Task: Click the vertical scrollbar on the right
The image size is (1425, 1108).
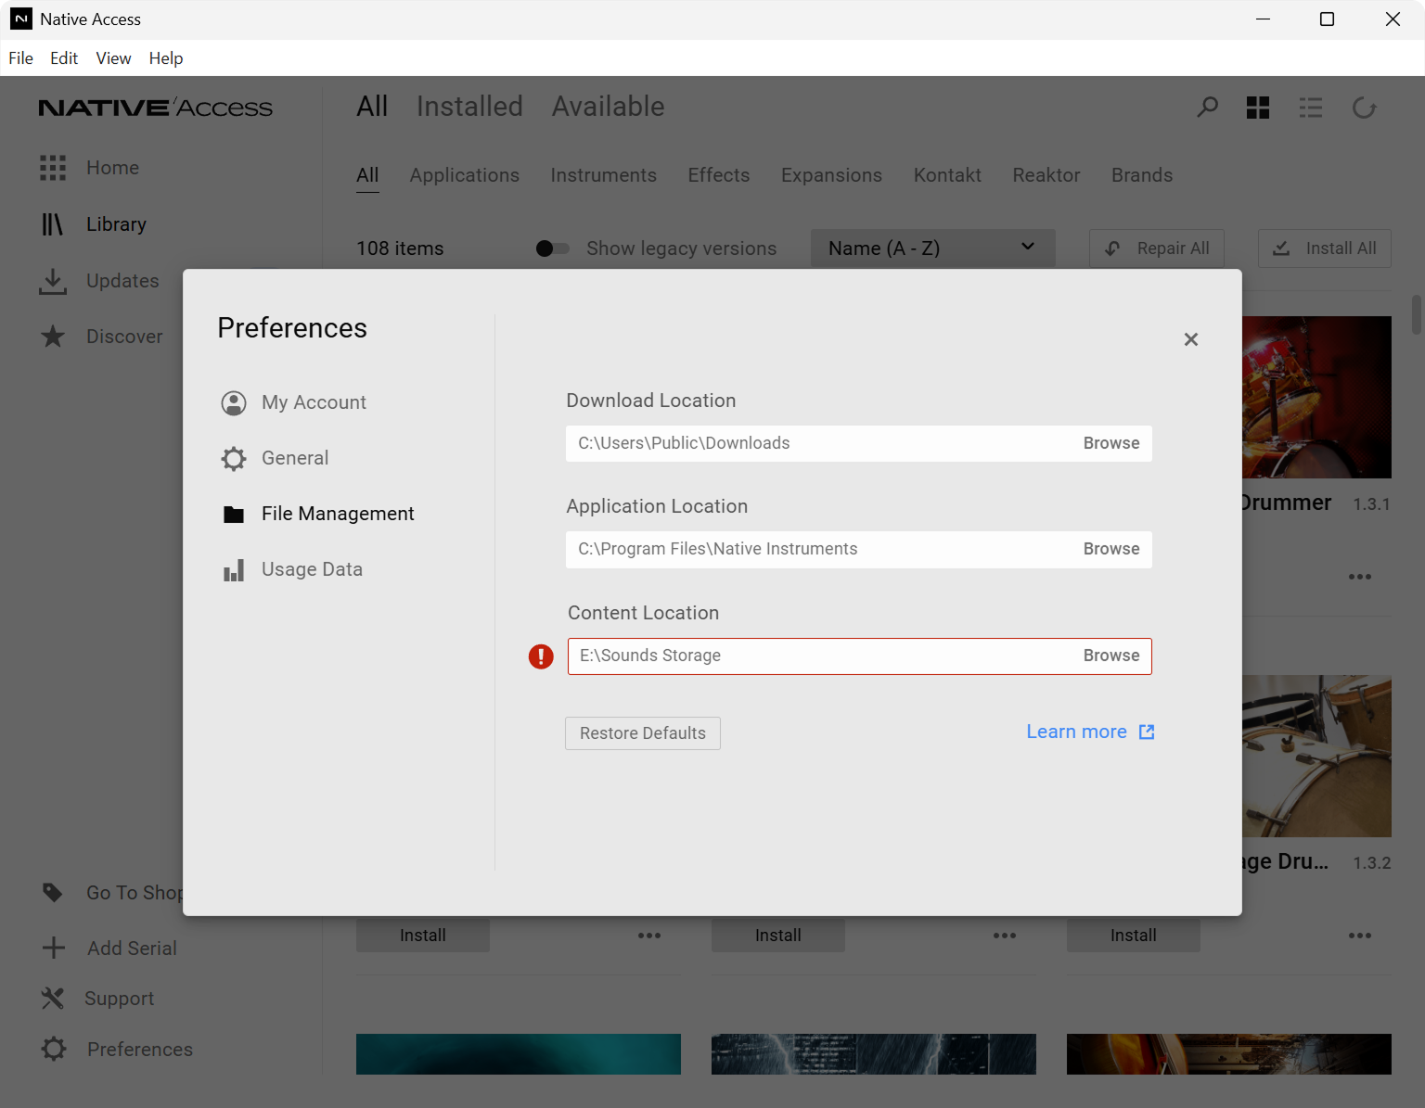Action: click(x=1417, y=315)
